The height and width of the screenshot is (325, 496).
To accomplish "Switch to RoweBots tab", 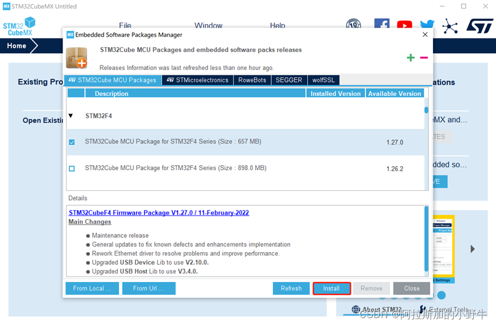I will tap(252, 80).
